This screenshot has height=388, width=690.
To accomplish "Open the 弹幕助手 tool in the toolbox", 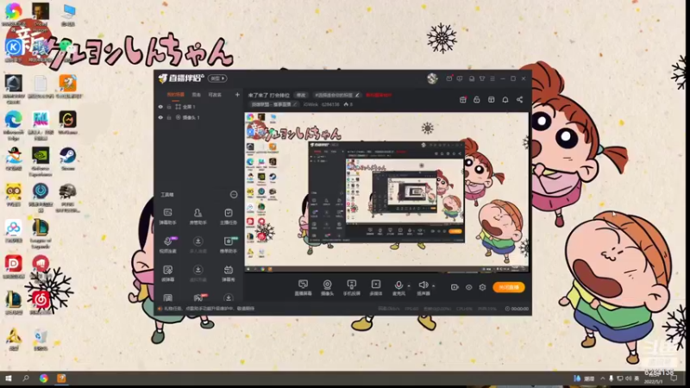I will [167, 216].
